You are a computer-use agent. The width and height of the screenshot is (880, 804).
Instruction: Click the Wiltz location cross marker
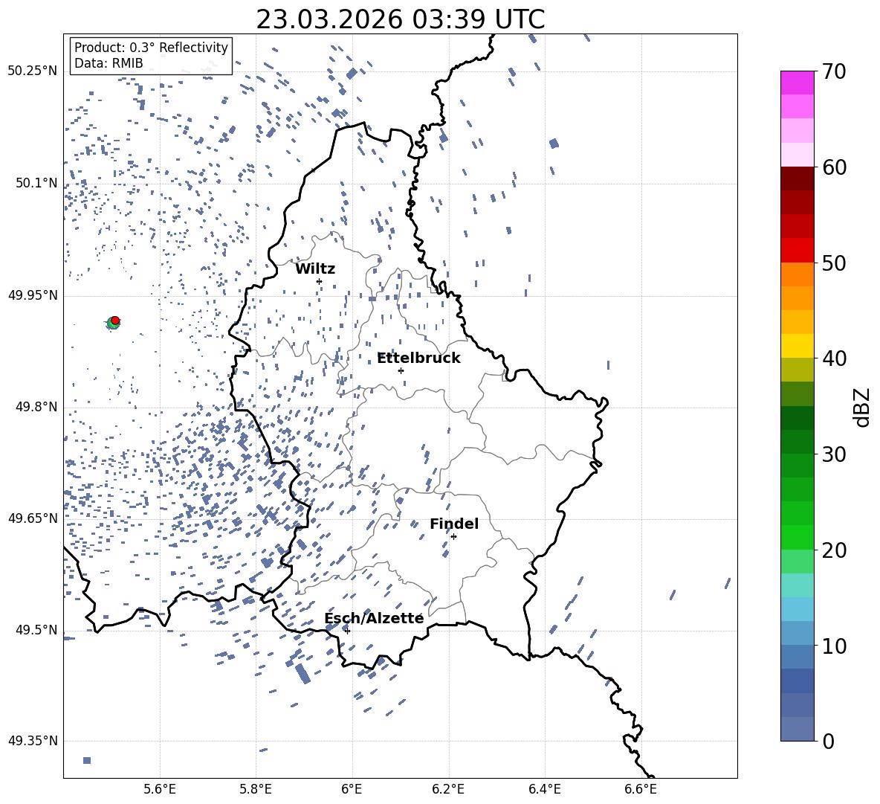click(320, 281)
